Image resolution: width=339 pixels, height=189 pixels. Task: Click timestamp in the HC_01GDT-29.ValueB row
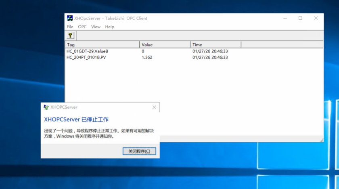210,51
